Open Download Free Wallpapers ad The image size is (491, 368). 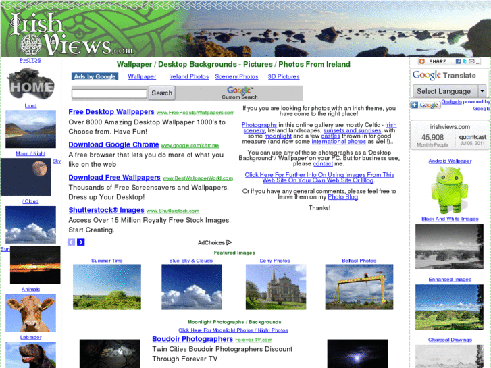pos(114,178)
